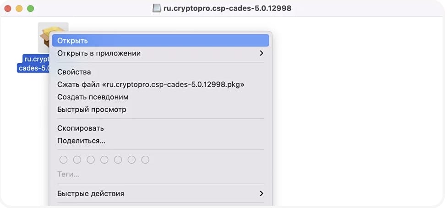This screenshot has width=447, height=208.
Task: Pick the first tag color circle
Action: tap(64, 160)
